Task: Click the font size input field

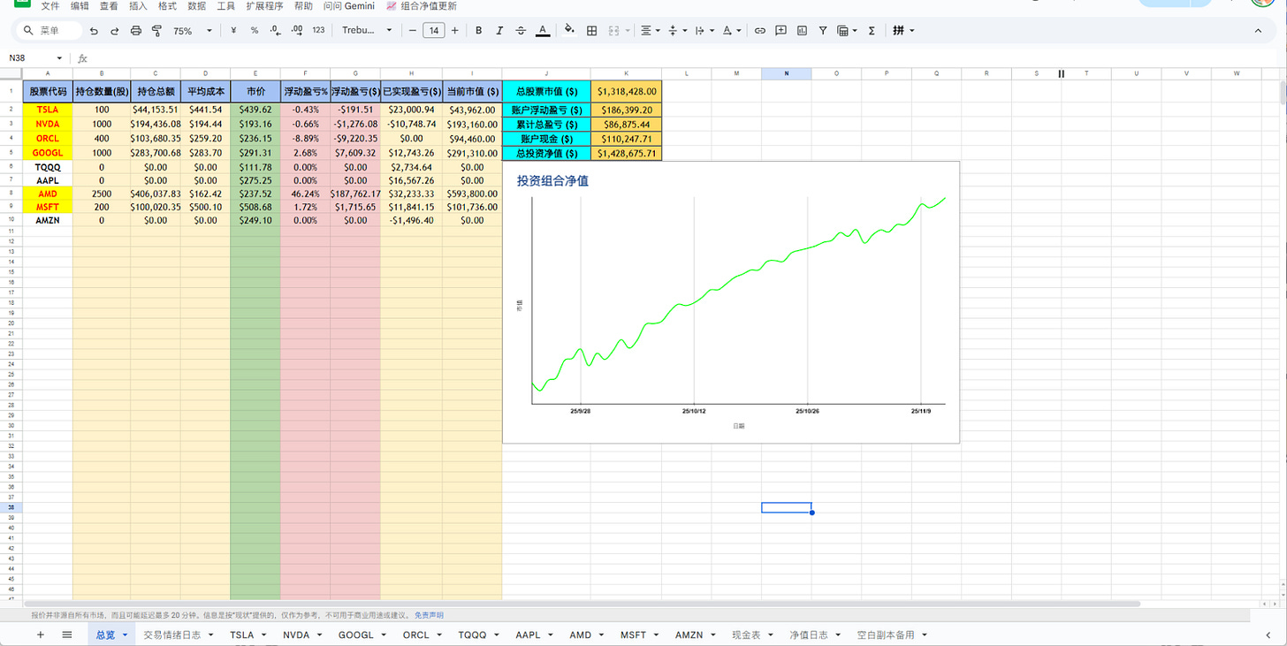Action: 433,31
